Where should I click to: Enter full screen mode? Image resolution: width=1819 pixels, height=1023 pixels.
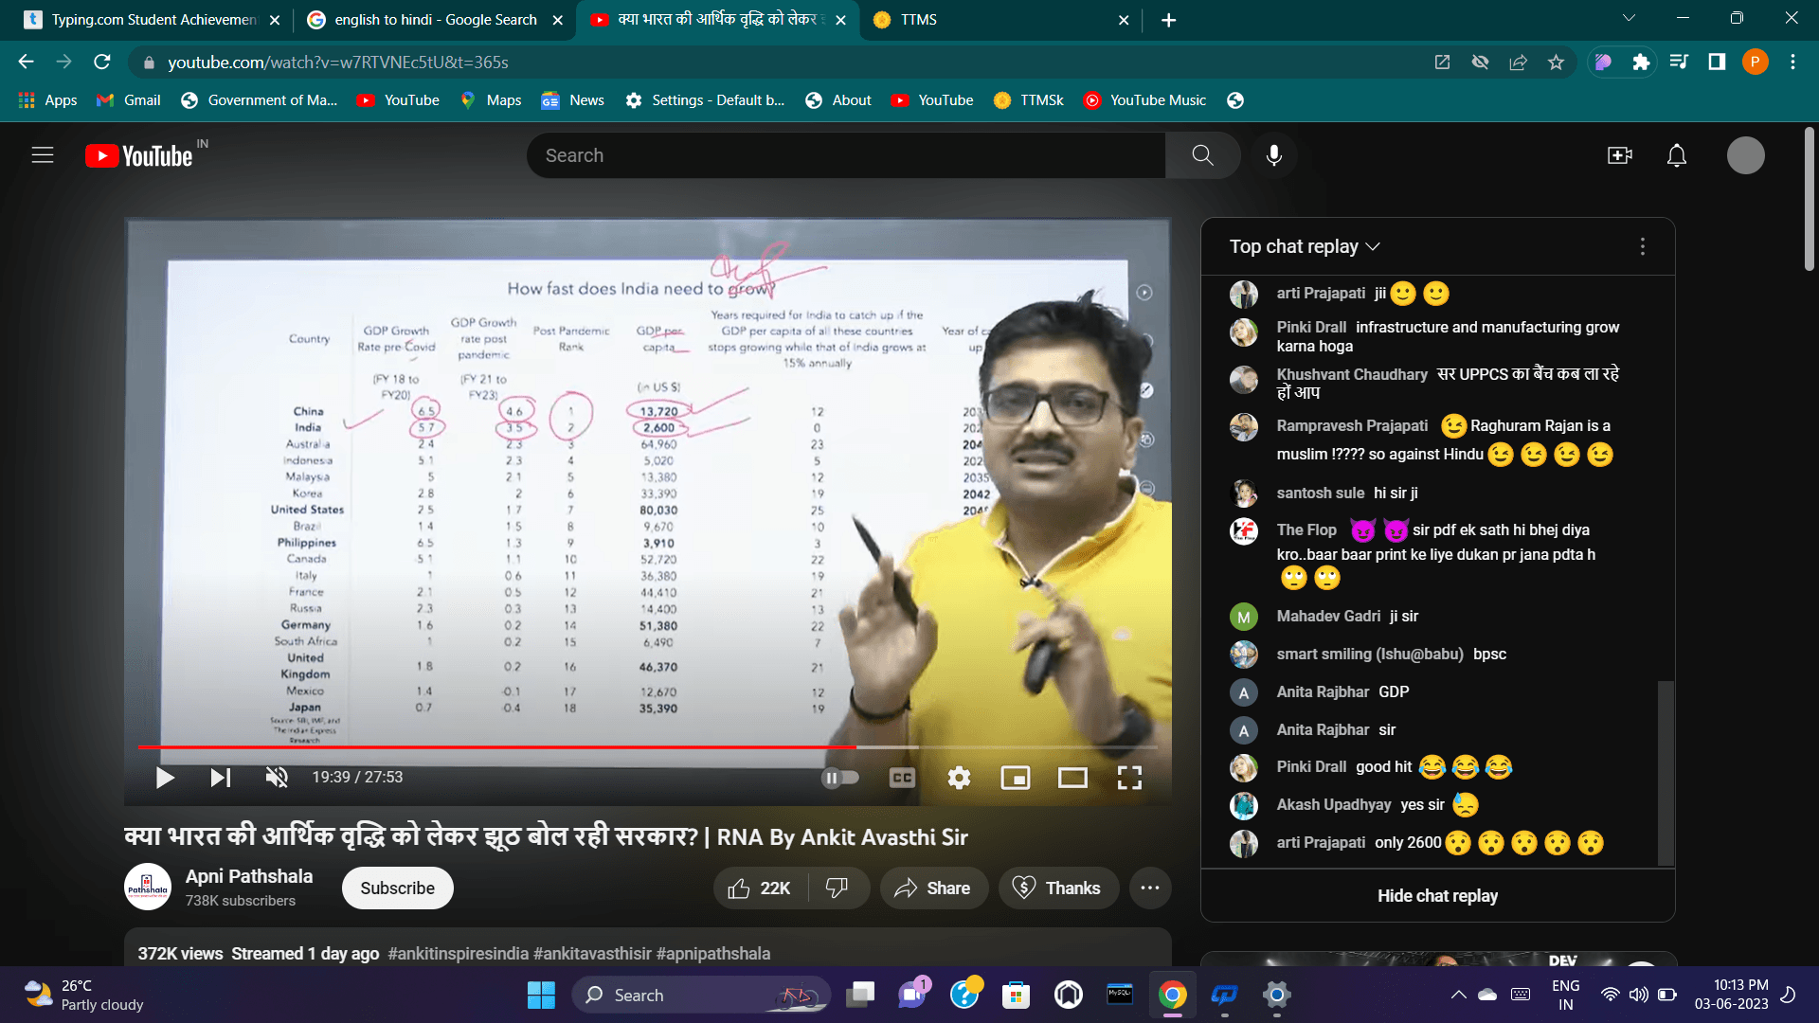tap(1129, 778)
